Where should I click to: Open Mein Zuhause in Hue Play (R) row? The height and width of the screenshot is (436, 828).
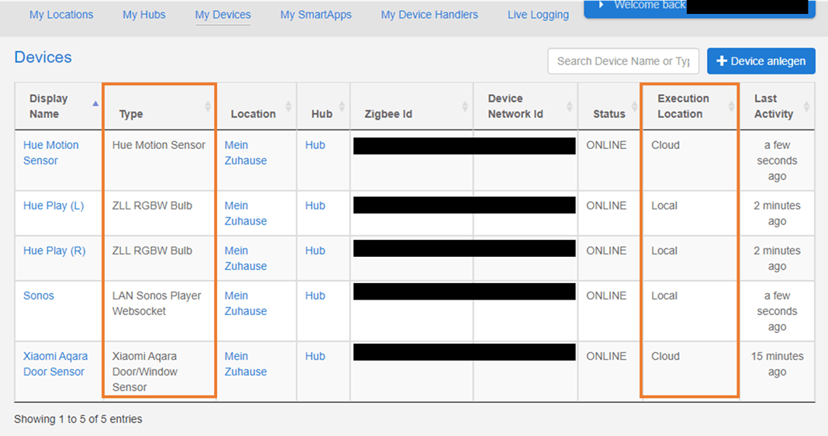click(x=246, y=258)
